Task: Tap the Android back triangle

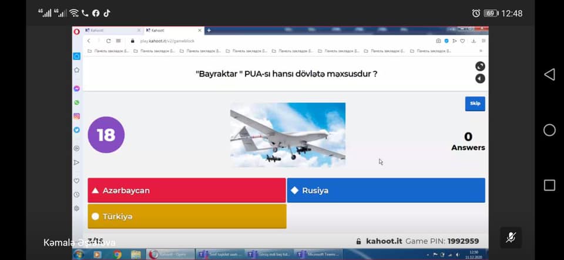Action: point(549,75)
